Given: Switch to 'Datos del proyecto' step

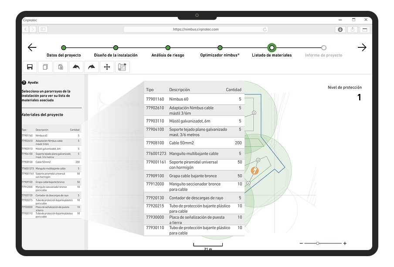Looking at the screenshot, I should point(64,48).
